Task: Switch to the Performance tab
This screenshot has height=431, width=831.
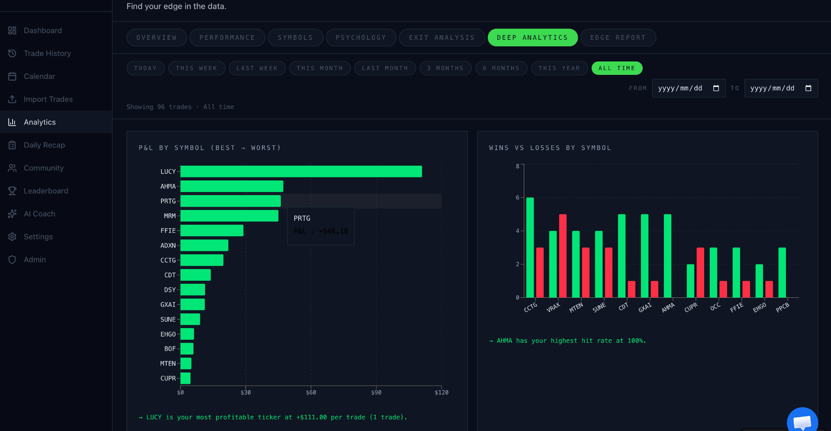Action: (227, 38)
